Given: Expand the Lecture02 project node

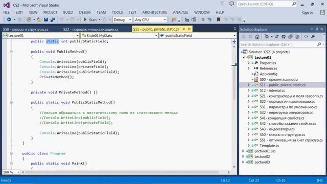Looking at the screenshot, I should click(x=243, y=157).
